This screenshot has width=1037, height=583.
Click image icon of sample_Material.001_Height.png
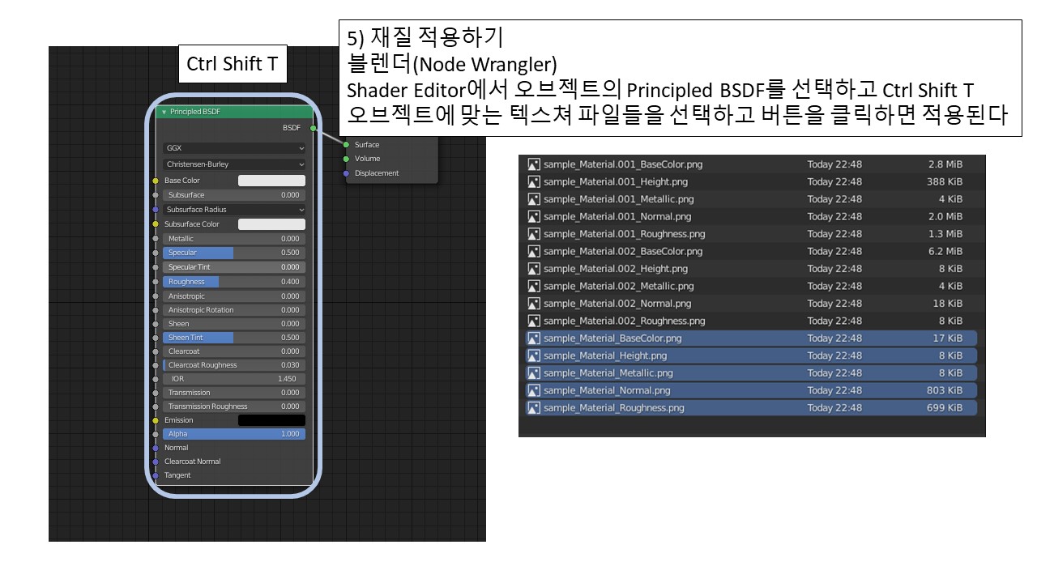click(x=534, y=181)
